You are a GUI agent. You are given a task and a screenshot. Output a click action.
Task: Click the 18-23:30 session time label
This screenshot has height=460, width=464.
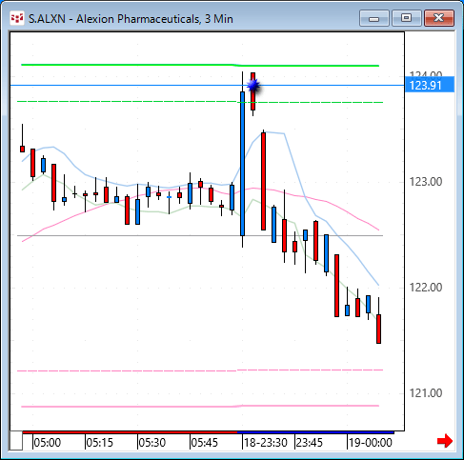pyautogui.click(x=266, y=443)
